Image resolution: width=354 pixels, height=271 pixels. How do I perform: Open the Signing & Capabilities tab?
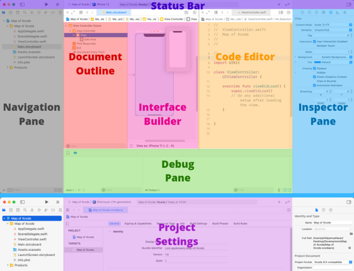[x=138, y=224]
